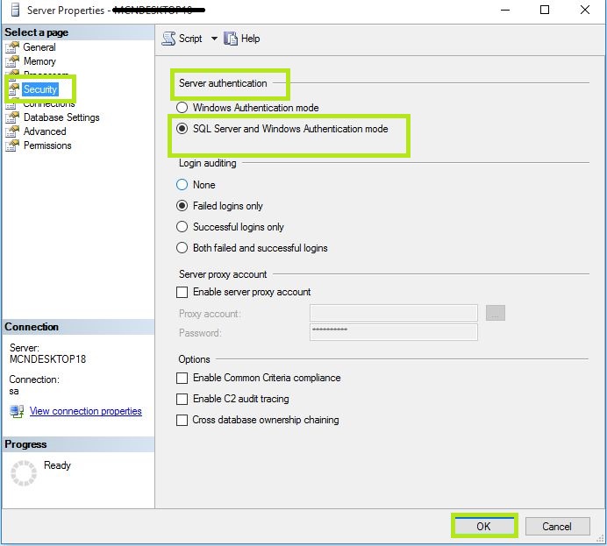Click the Ready progress spinner

[23, 473]
